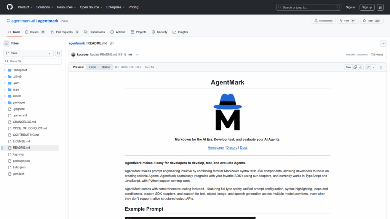Open the more file actions ellipsis menu
Screen dimensions: 390x219
pos(383,43)
